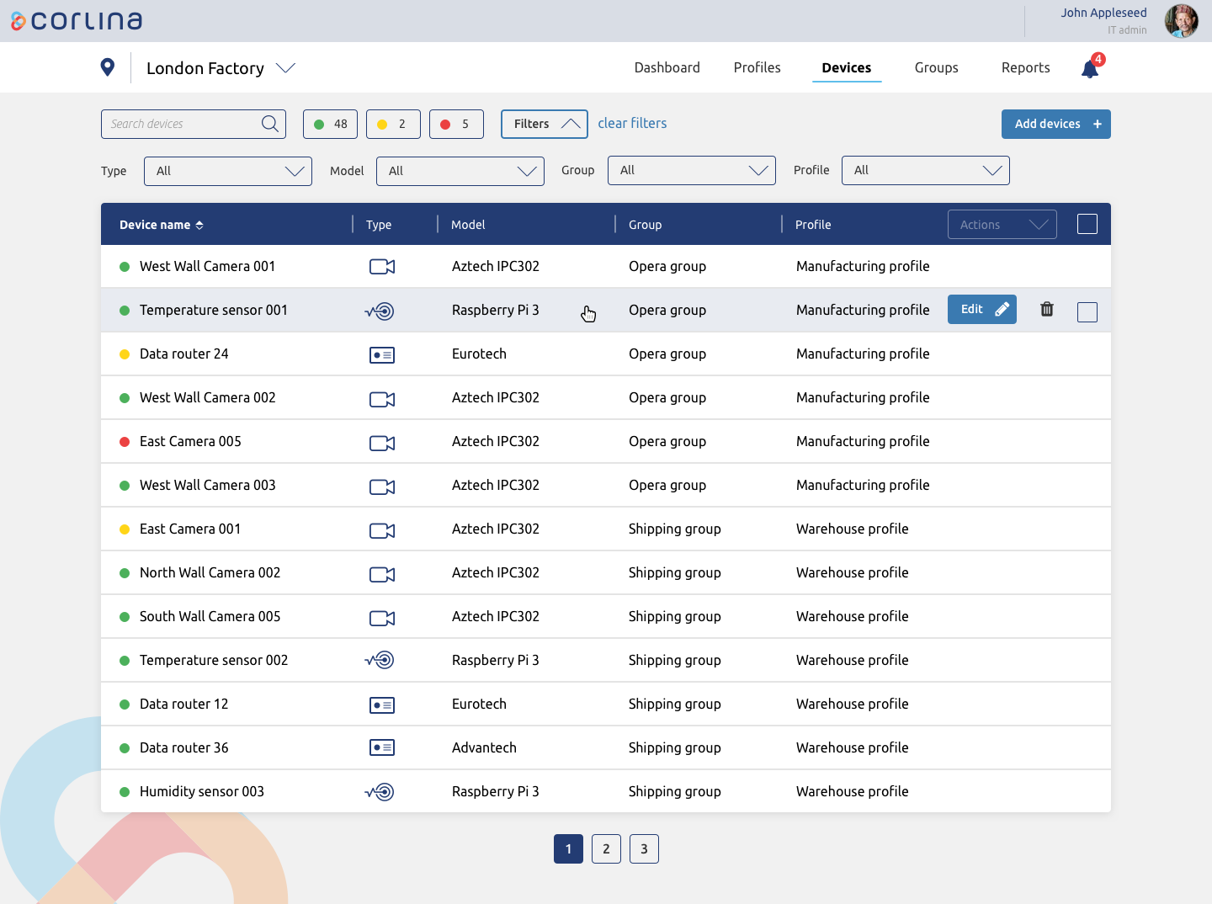The height and width of the screenshot is (904, 1212).
Task: Edit Temperature sensor 001
Action: 982,309
